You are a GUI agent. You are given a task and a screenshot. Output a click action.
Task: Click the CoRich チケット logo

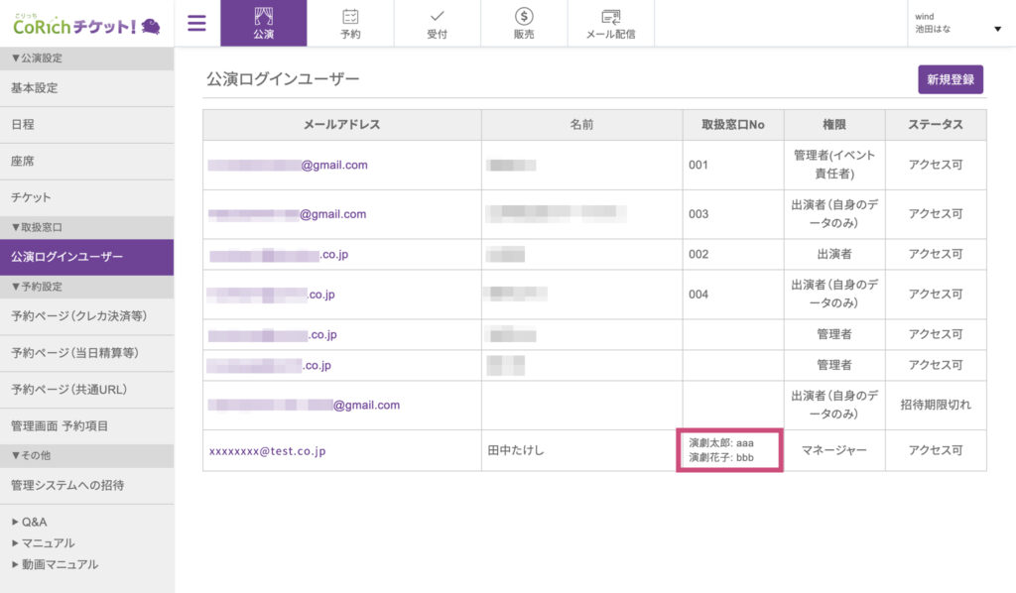point(87,24)
